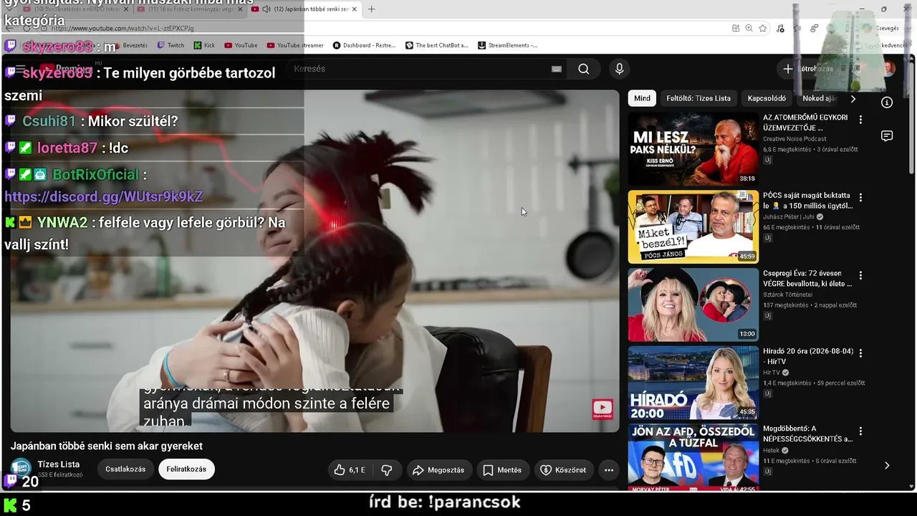Send thanks with the Köszönet button
The image size is (917, 516).
tap(564, 470)
